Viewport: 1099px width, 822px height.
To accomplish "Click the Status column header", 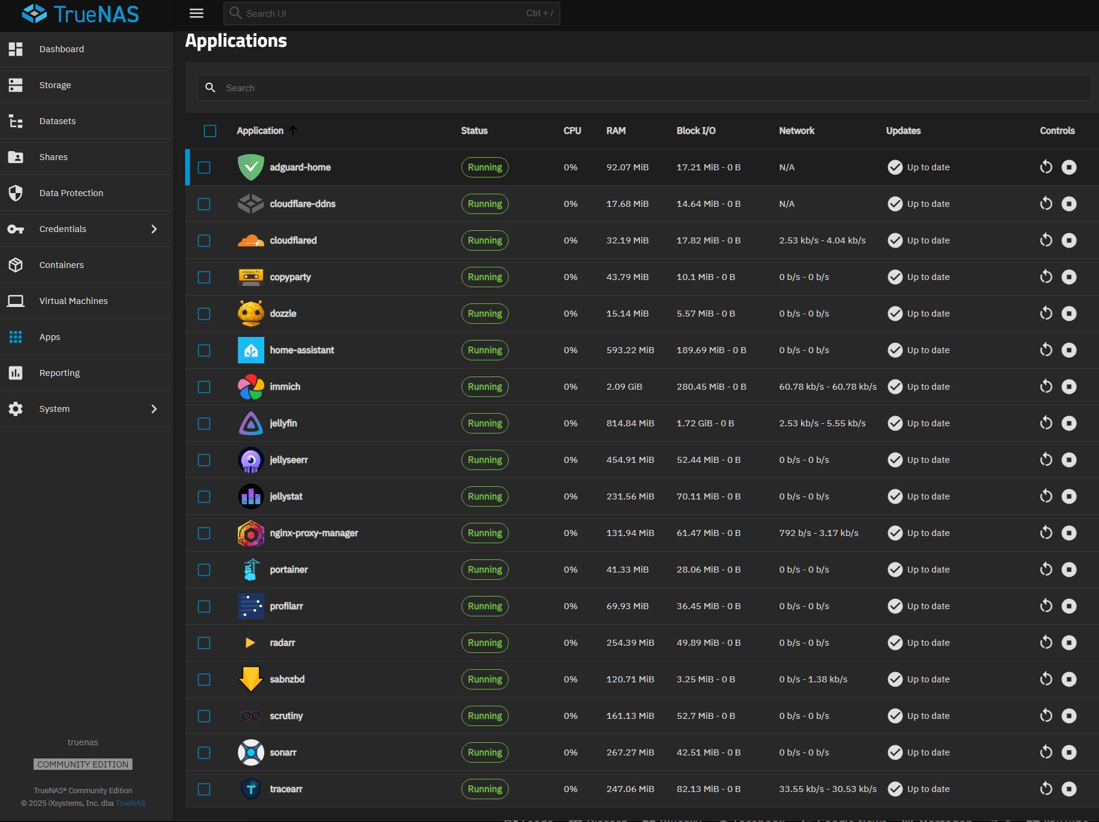I will tap(474, 131).
